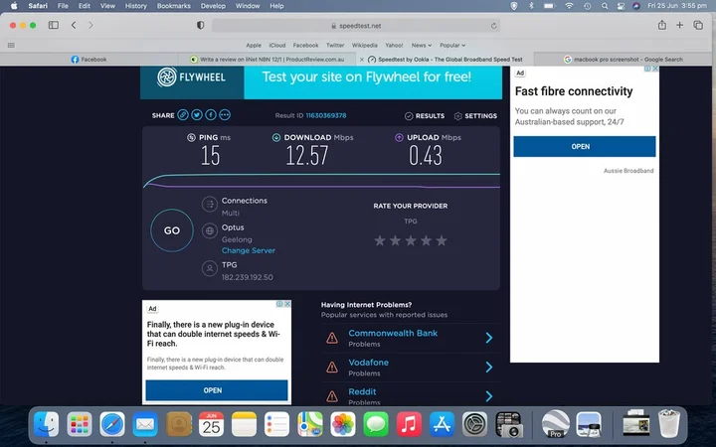
Task: Switch to the ProductReview iiNet tab
Action: pyautogui.click(x=268, y=60)
